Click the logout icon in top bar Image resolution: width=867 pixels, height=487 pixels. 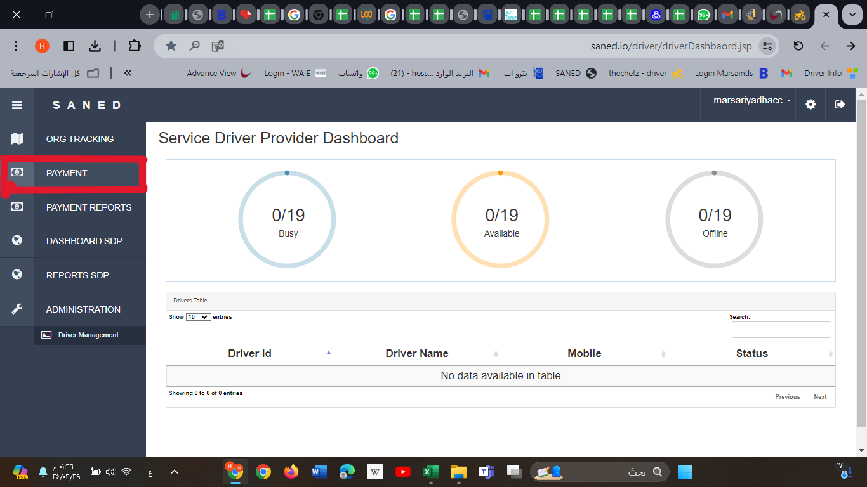point(840,105)
